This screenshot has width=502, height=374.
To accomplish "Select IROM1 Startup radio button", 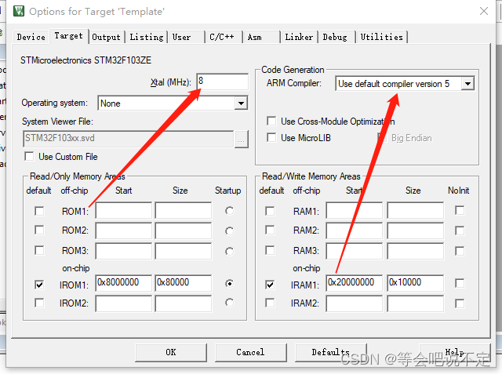I will click(x=229, y=284).
